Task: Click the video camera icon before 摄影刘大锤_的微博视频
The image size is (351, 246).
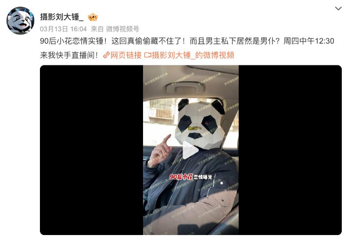Action: point(147,55)
